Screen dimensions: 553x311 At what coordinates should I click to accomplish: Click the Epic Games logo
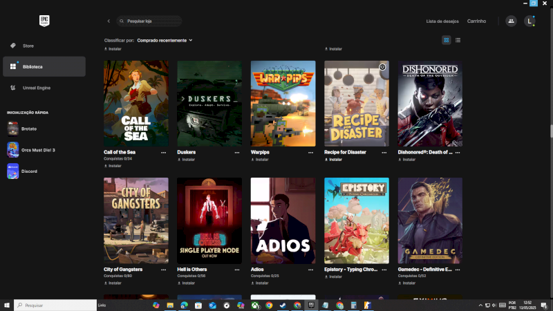coord(44,21)
